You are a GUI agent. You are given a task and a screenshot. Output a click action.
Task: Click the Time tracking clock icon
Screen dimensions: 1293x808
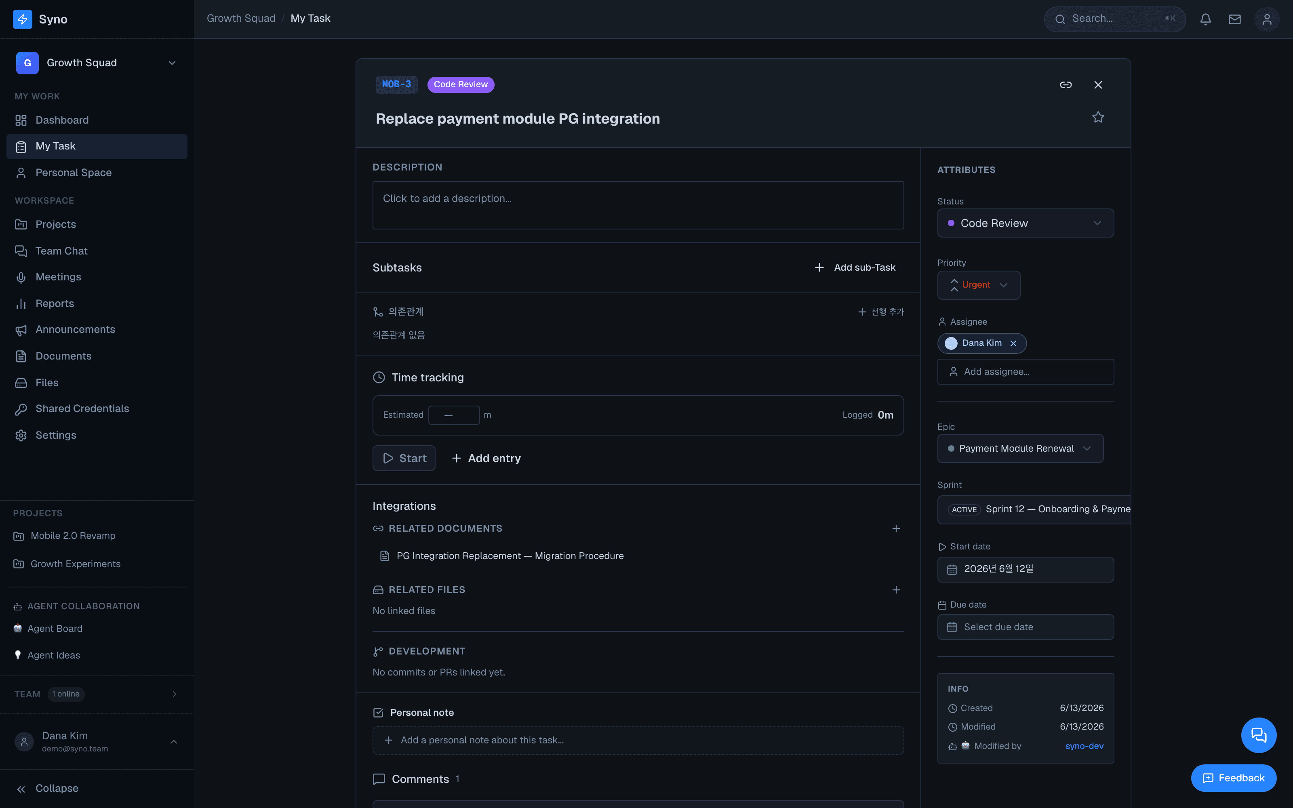(x=379, y=377)
